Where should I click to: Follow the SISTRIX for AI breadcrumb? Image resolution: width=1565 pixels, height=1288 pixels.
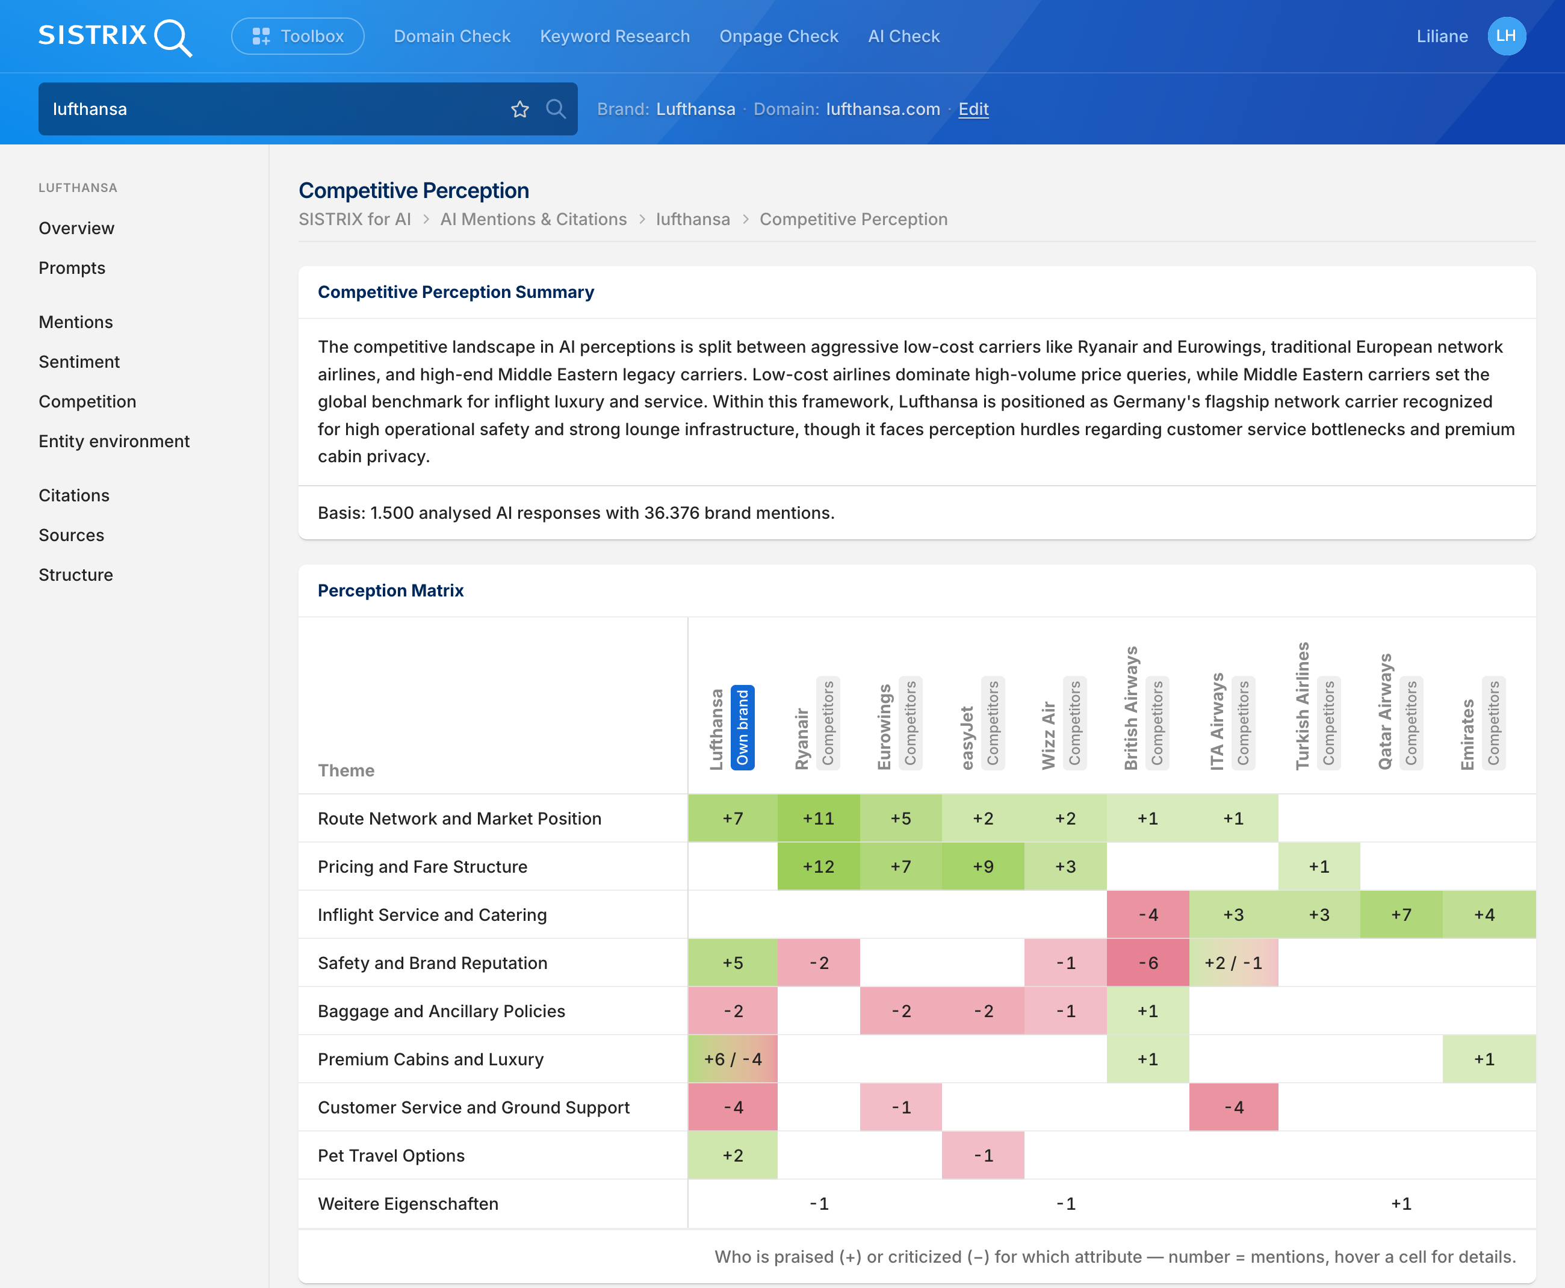click(355, 220)
